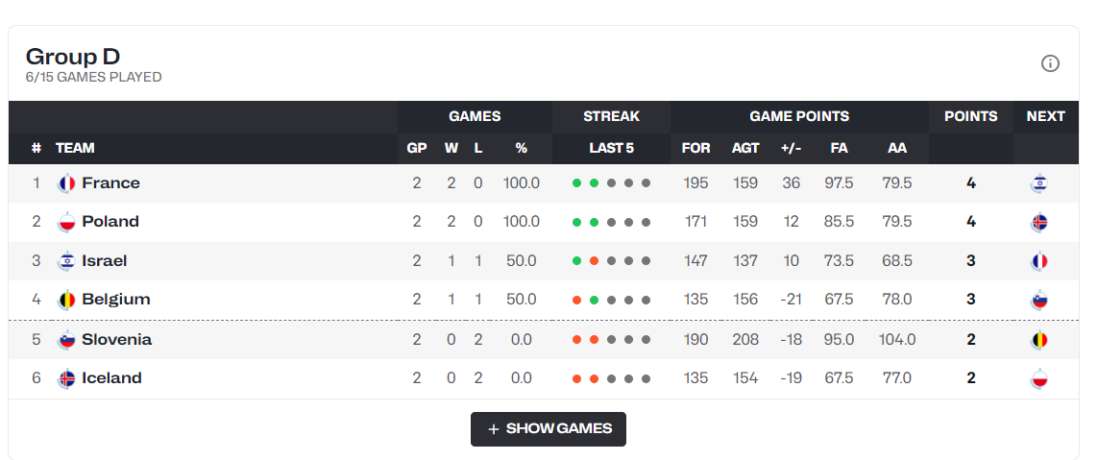Click Slovenia's flag icon in team column
This screenshot has height=460, width=1098.
pyautogui.click(x=66, y=340)
